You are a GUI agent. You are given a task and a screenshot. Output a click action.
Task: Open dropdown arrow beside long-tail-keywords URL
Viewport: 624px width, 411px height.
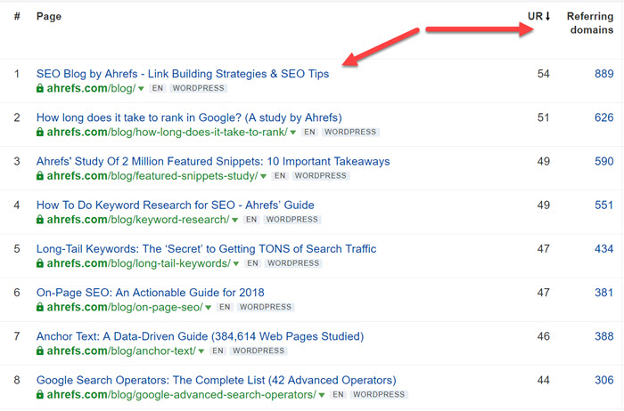tap(238, 263)
